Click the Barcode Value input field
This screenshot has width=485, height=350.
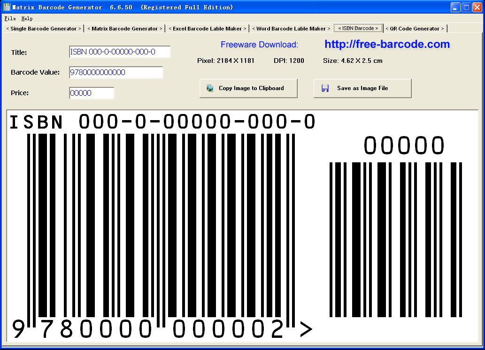(x=116, y=72)
